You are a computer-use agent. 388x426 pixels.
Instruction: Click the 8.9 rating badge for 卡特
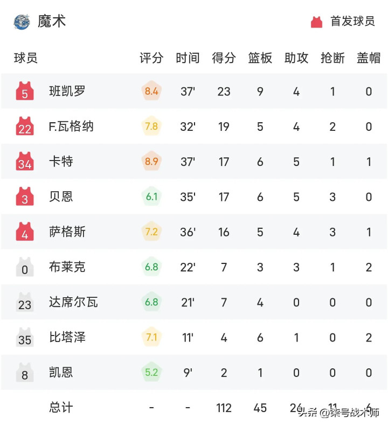point(151,162)
